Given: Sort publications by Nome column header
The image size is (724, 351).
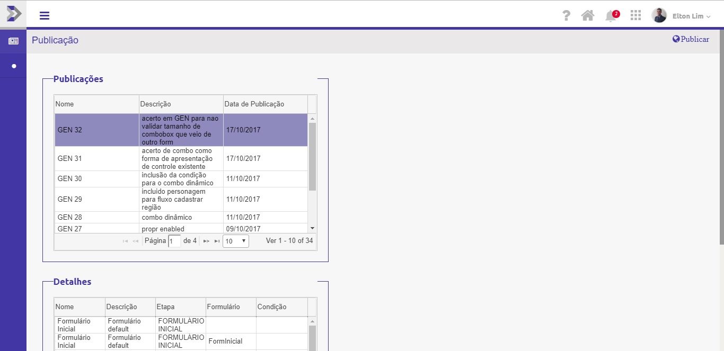Looking at the screenshot, I should pyautogui.click(x=96, y=104).
